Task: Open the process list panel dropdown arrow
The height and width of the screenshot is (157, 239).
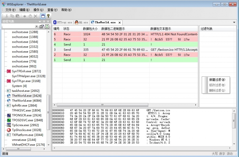Action: (x=40, y=22)
